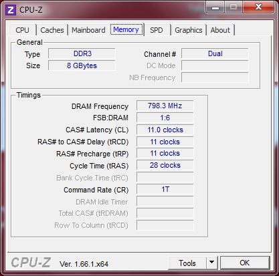Click the empty DRAM Idle Timer field
The height and width of the screenshot is (276, 279).
pyautogui.click(x=165, y=201)
